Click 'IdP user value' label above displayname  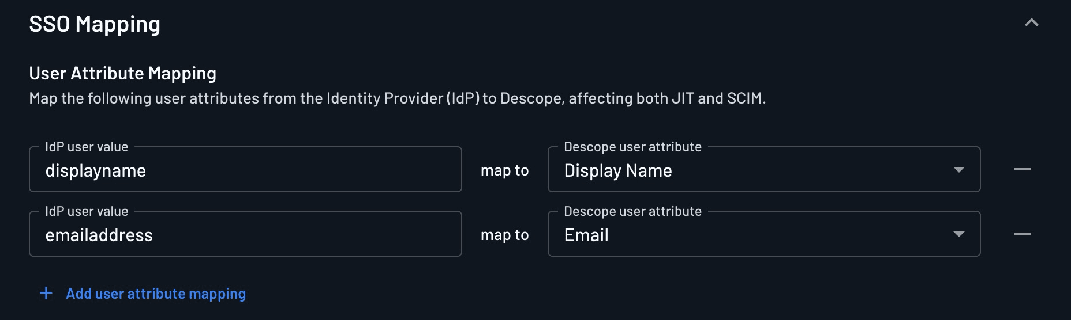click(x=87, y=147)
